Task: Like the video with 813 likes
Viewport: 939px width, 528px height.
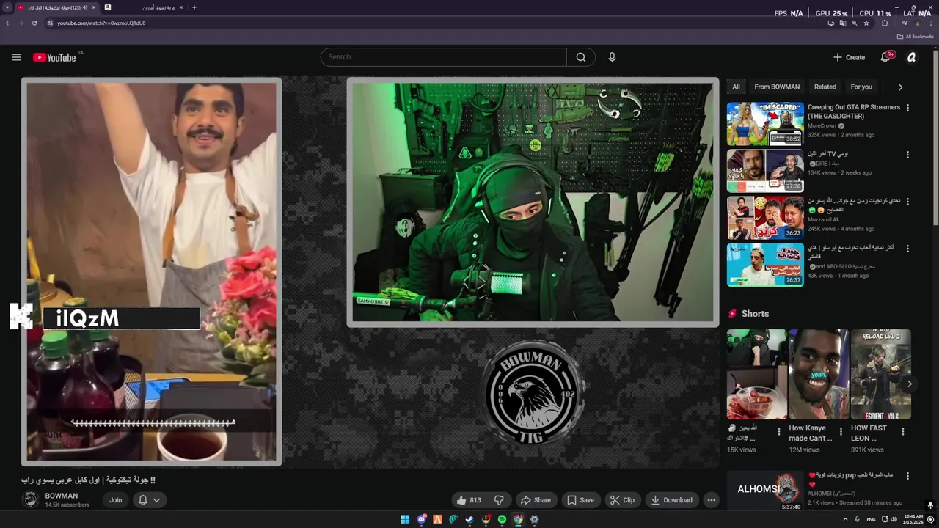Action: [x=468, y=500]
